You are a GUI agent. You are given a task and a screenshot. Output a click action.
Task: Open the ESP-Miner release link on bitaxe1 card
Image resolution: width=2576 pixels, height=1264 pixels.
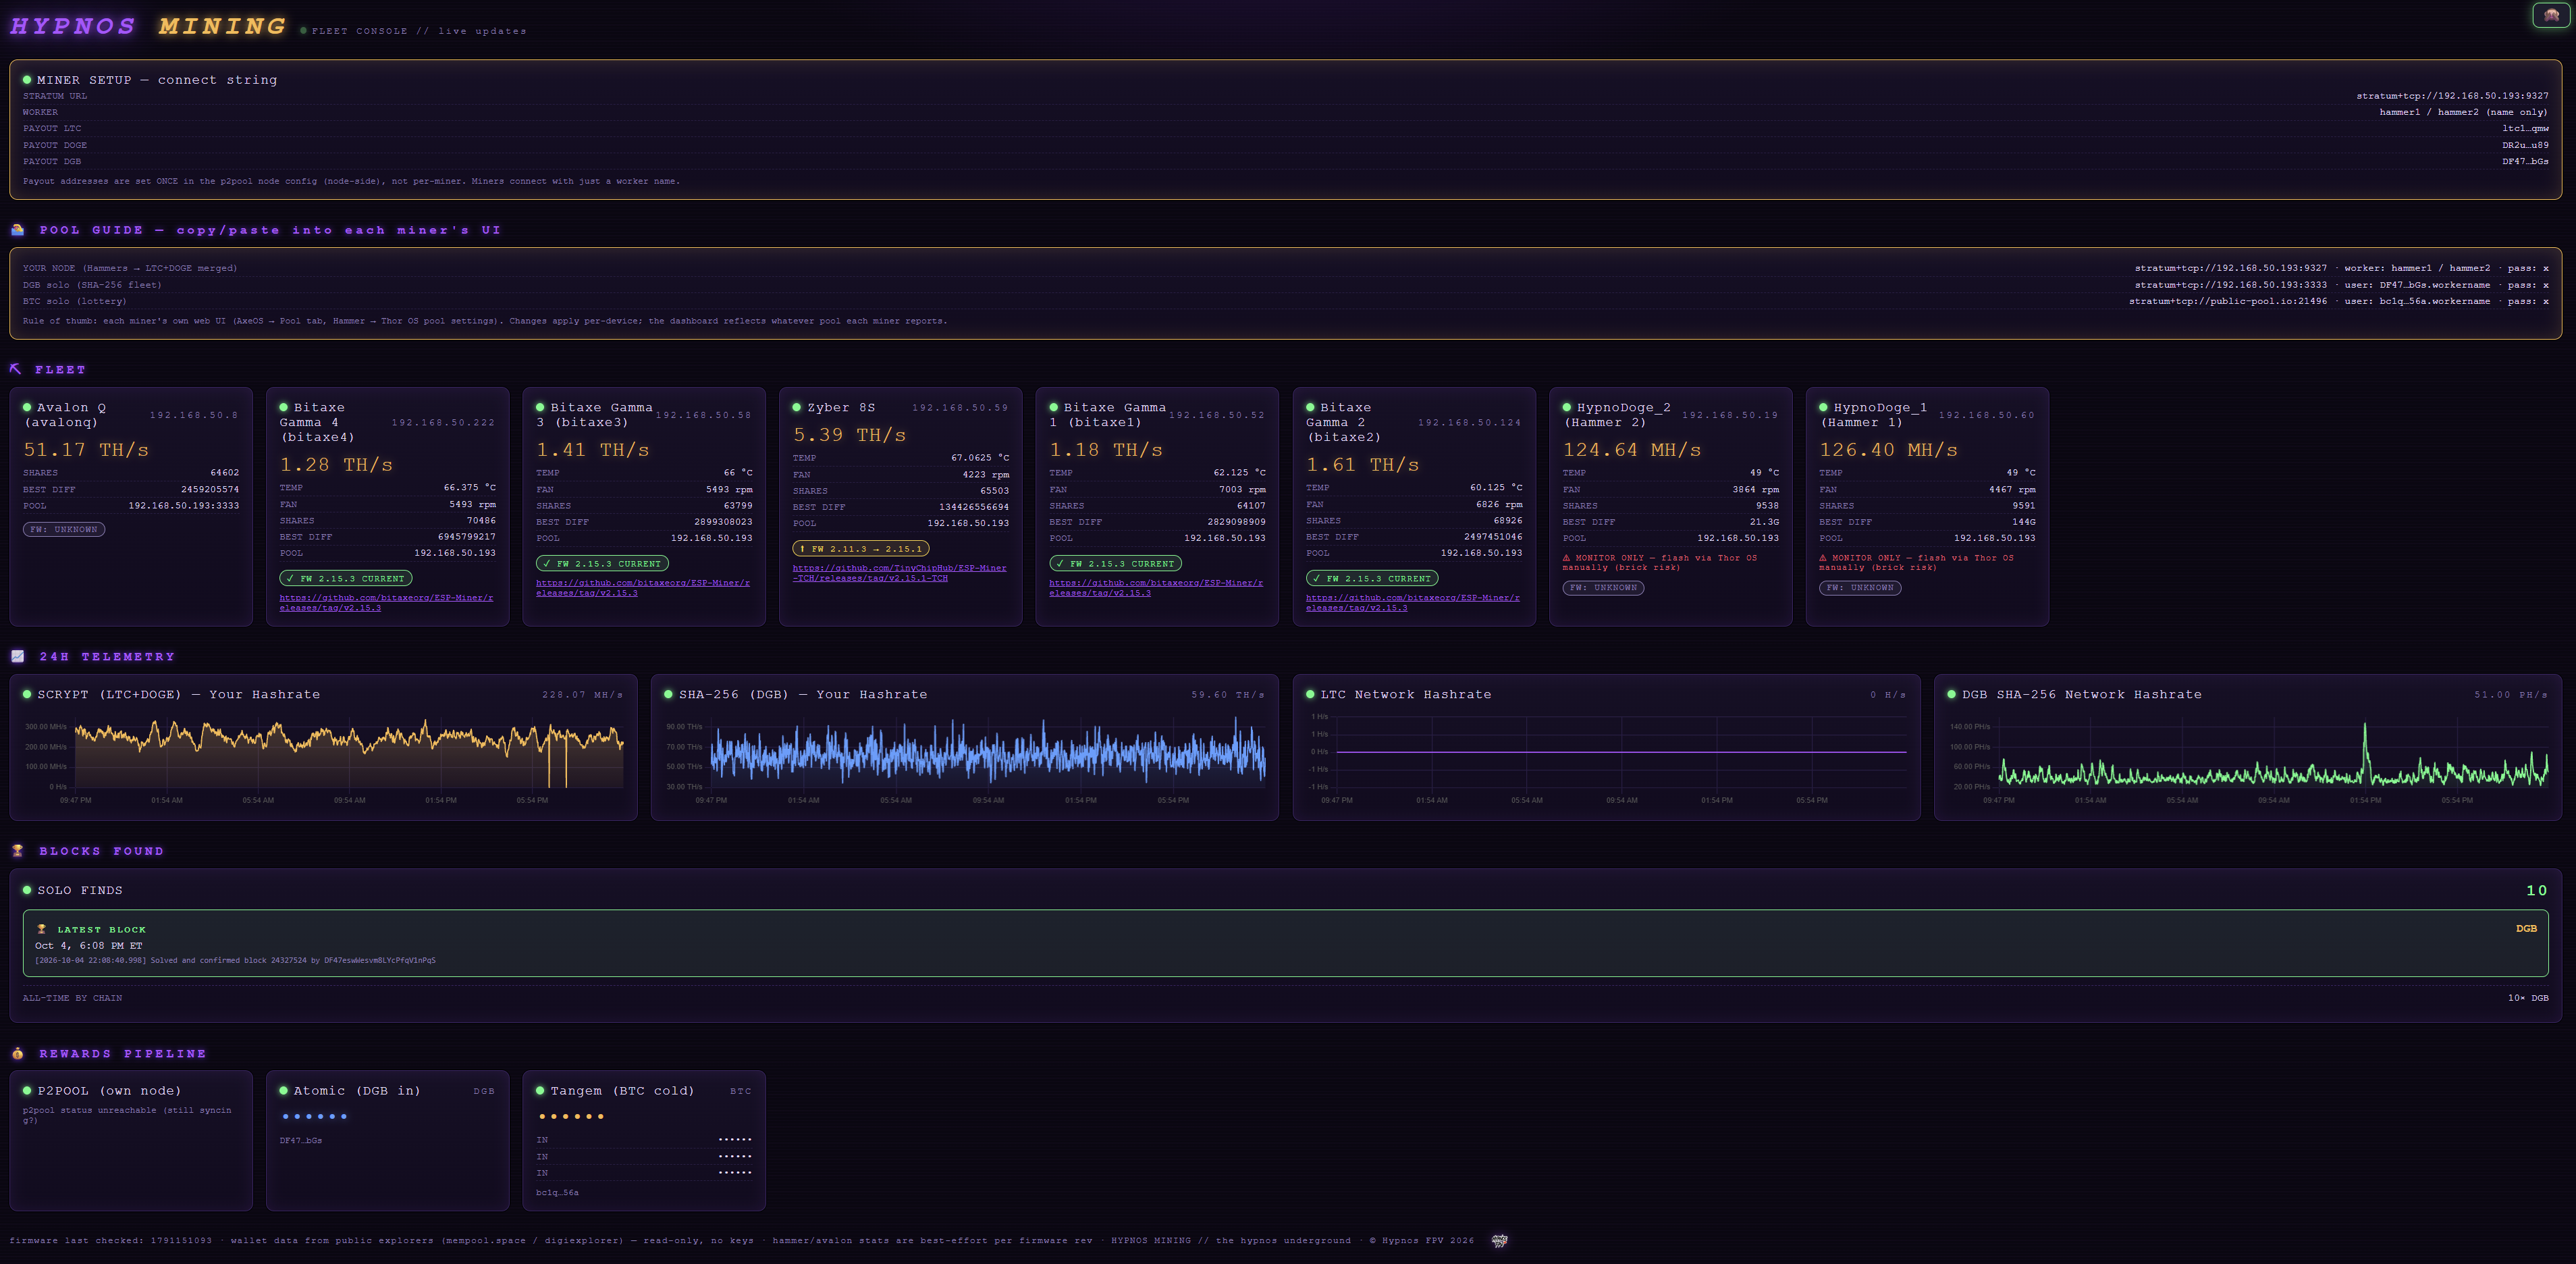click(x=1156, y=588)
